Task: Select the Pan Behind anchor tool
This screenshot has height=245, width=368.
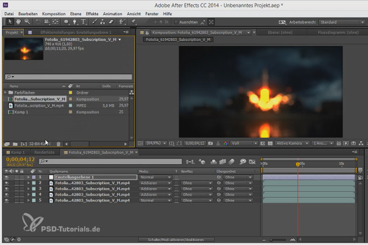Action: click(x=55, y=22)
